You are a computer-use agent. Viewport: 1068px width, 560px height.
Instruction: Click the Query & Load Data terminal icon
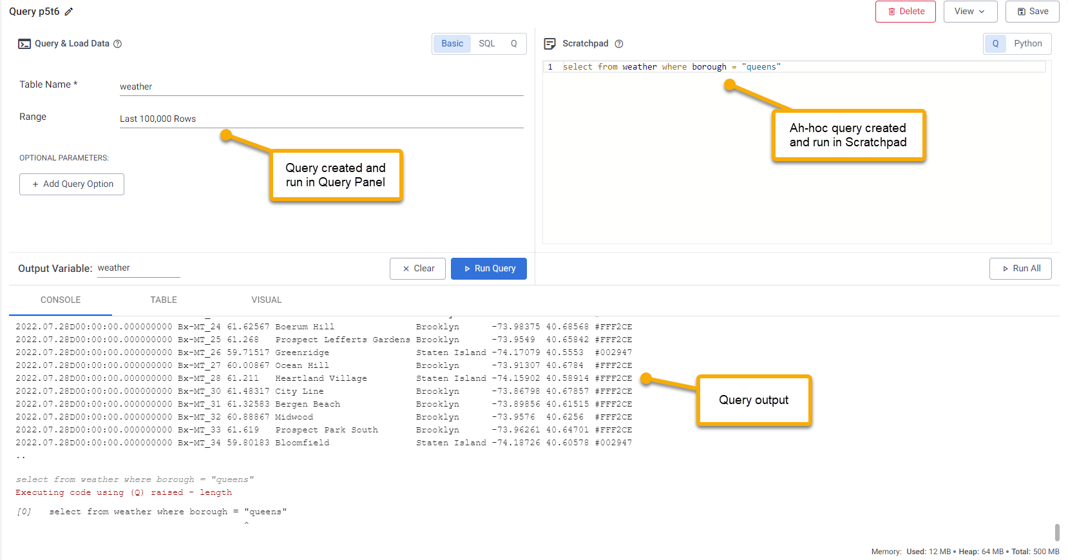24,44
